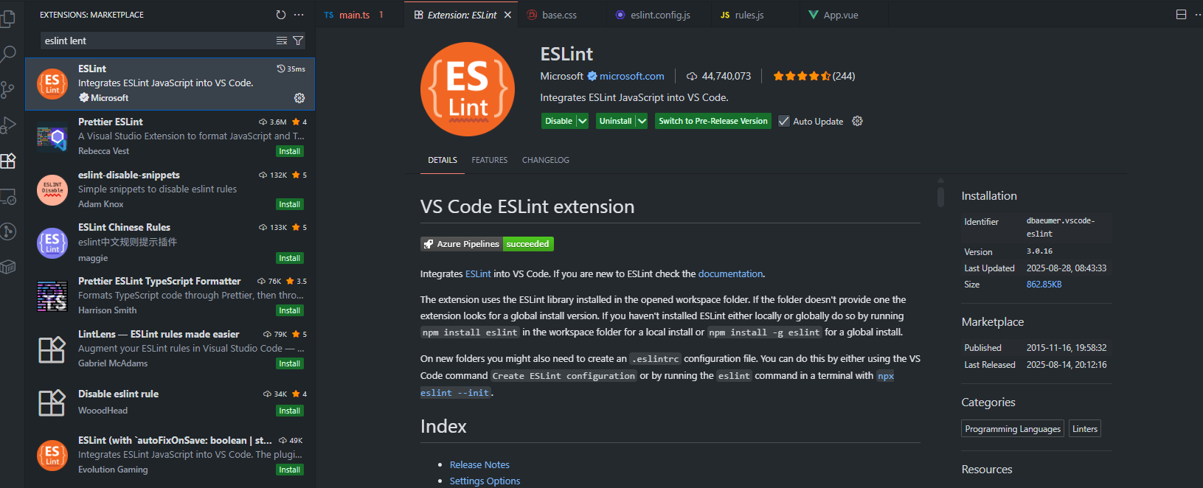This screenshot has height=488, width=1203.
Task: Open the microsoft.com publisher link
Action: [631, 76]
